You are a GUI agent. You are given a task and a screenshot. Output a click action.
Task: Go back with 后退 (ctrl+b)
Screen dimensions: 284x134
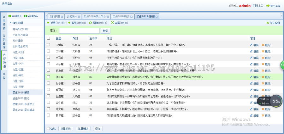[x=56, y=23]
